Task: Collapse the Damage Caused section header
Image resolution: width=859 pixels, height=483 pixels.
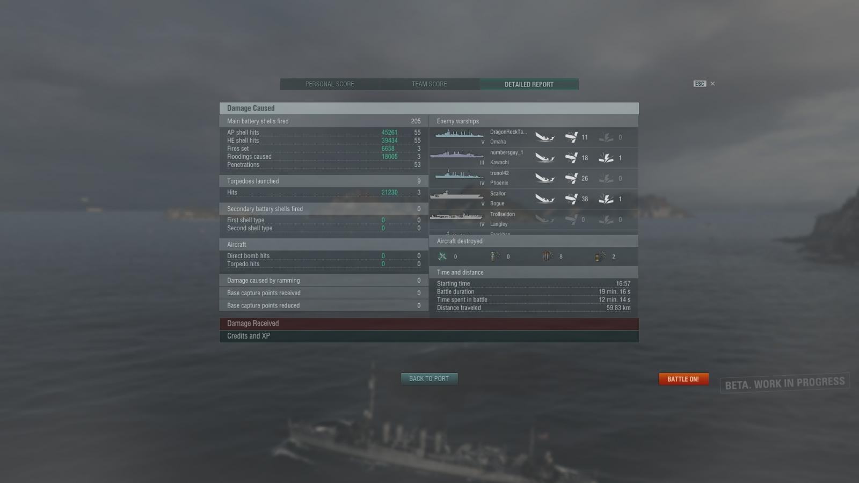Action: [x=429, y=108]
